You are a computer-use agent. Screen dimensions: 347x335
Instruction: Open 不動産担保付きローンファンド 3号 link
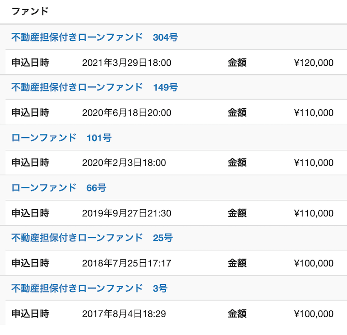click(x=89, y=288)
